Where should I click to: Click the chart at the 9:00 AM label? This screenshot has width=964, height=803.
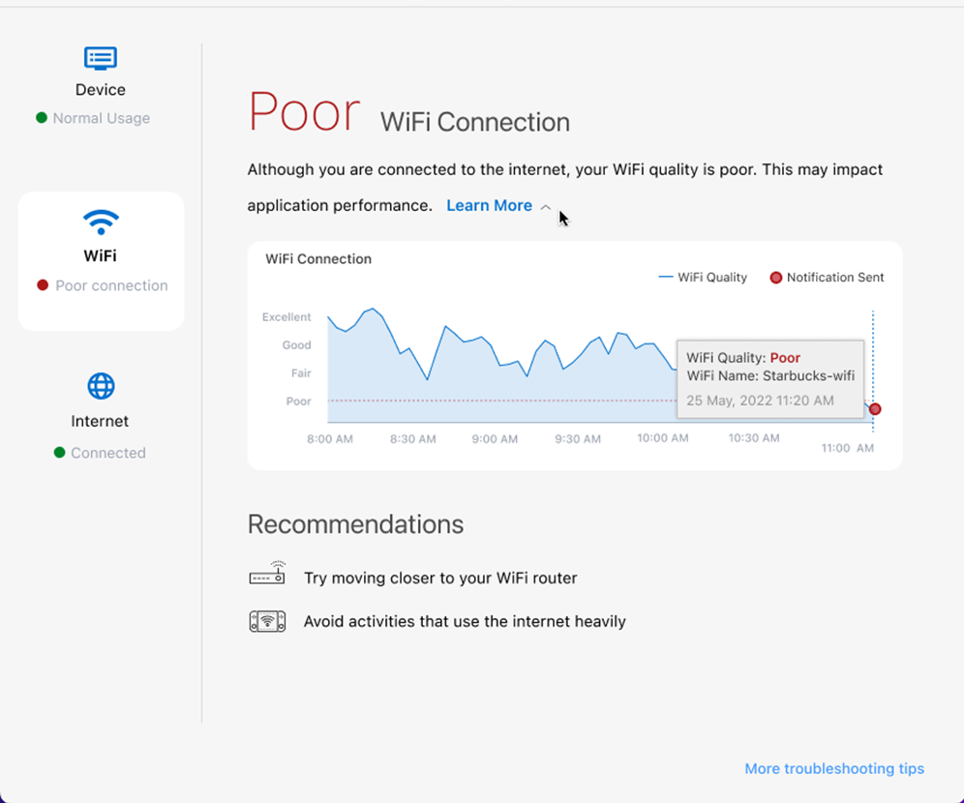coord(495,439)
